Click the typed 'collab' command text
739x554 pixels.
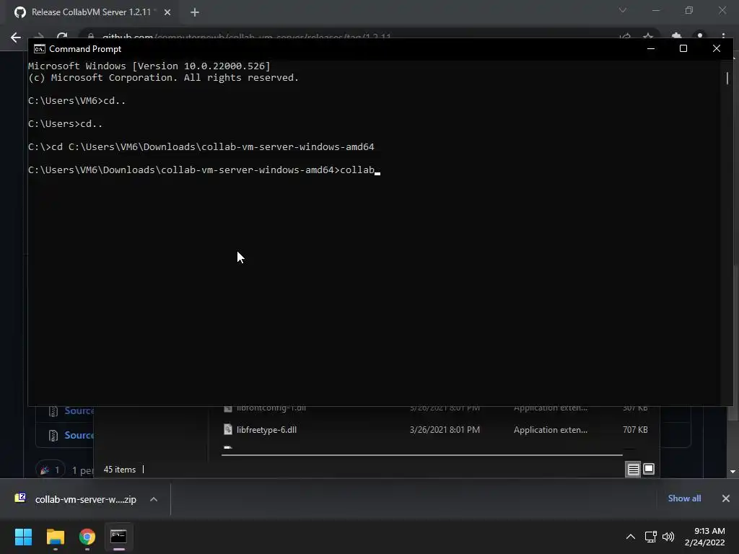[357, 170]
